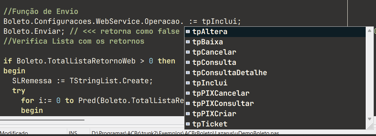
Task: Select tpAltera from the completion list
Action: 275,32
